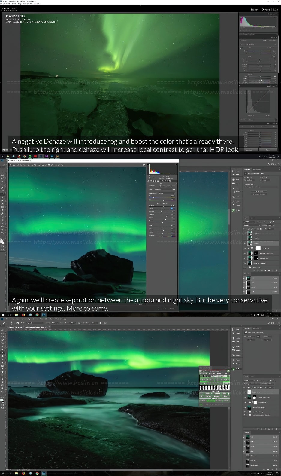Screen dimensions: 281x476
Task: Select the Crop tool in bottom Photoshop toolbar
Action: 3,343
